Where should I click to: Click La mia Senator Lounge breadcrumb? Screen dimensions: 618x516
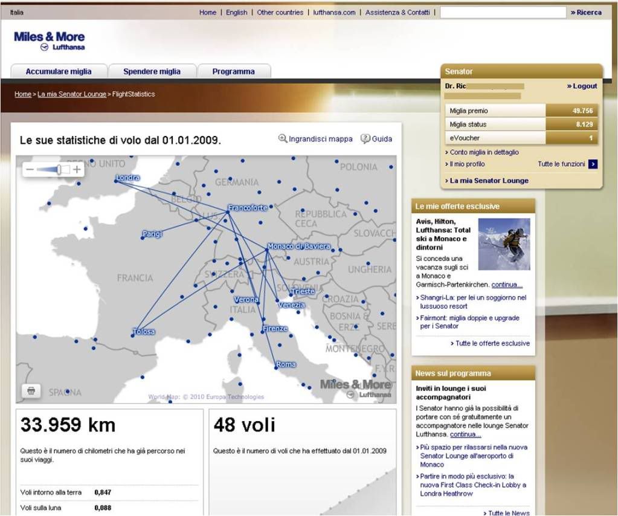72,94
